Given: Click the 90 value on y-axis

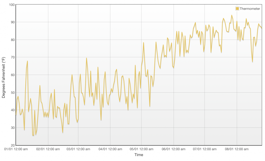Looking at the screenshot, I should [x=13, y=22].
